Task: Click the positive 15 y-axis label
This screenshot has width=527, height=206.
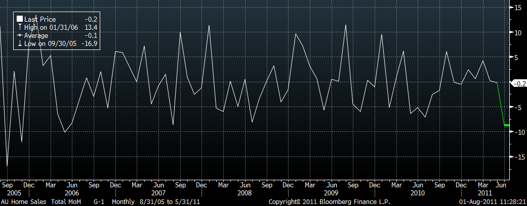Action: [518, 8]
